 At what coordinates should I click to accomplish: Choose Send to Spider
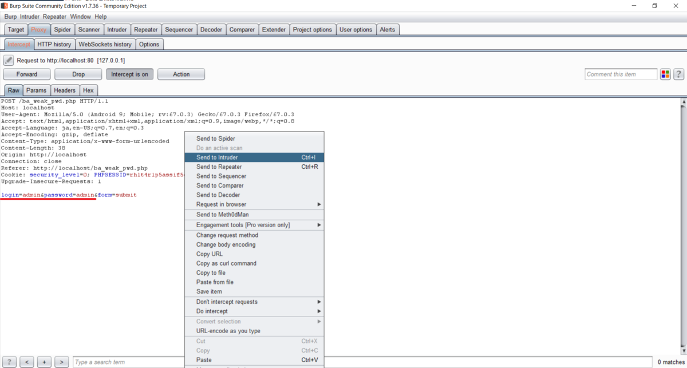point(254,139)
